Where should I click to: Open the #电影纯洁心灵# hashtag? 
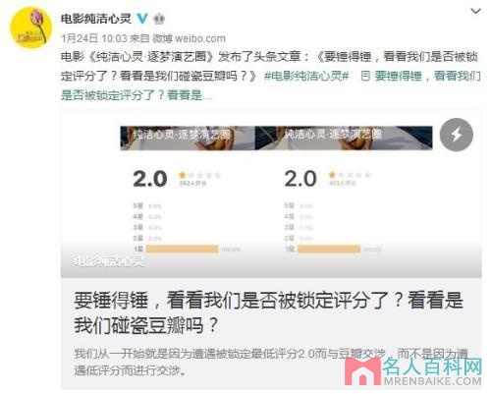coord(306,76)
